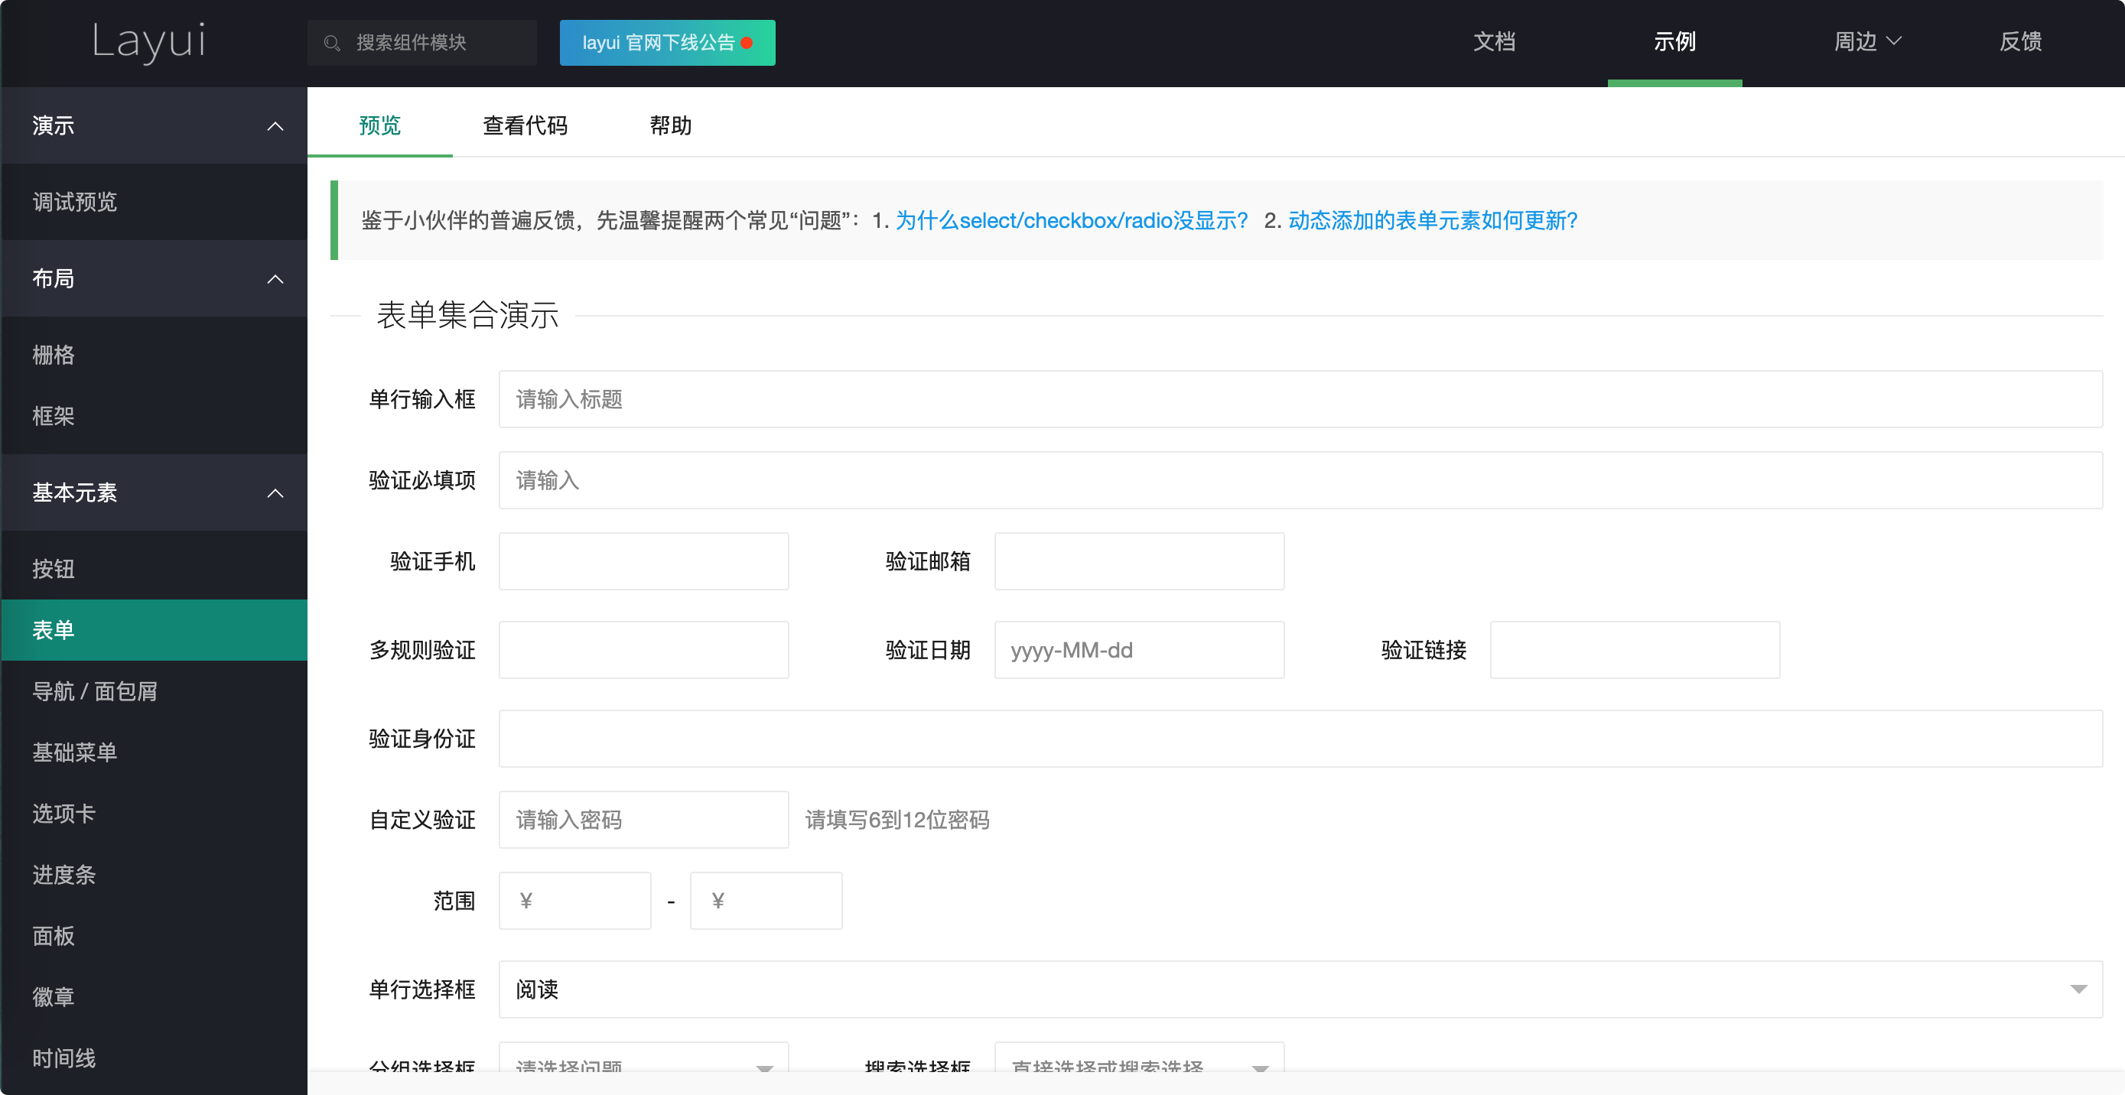
Task: Open the 反馈 top navigation item
Action: click(2020, 42)
